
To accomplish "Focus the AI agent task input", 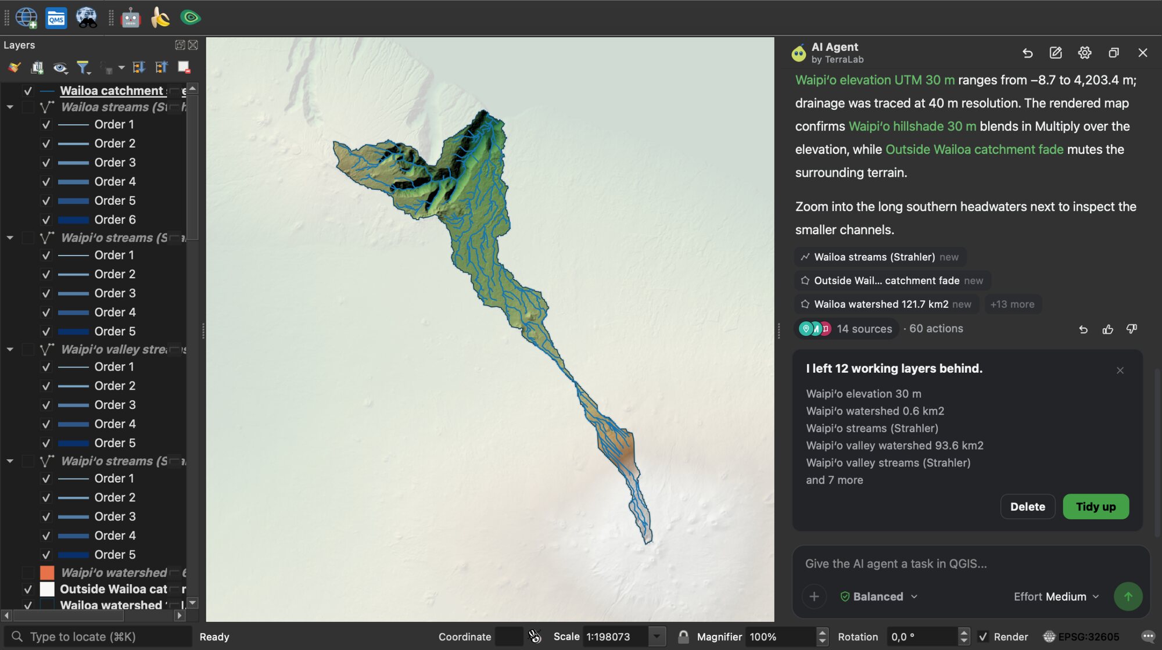I will pyautogui.click(x=970, y=563).
